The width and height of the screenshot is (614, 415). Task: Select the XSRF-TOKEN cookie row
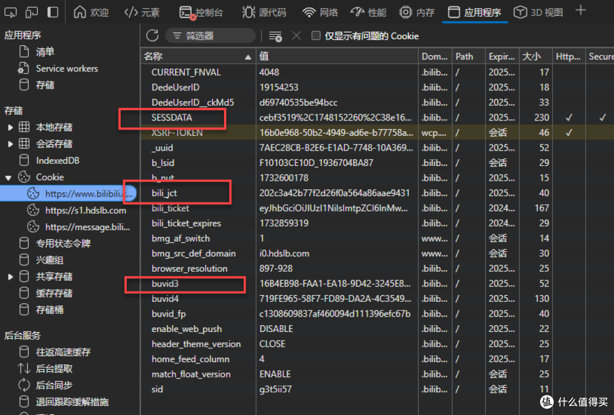pos(377,132)
